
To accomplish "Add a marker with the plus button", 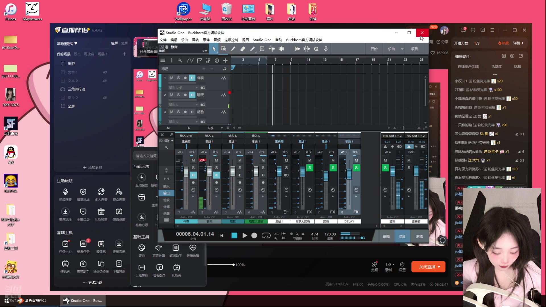I will click(204, 69).
